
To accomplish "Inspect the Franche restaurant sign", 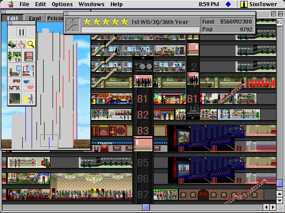I will 105,143.
